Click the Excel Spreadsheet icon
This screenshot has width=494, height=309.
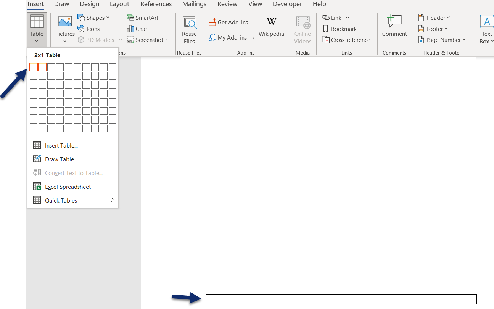point(37,187)
